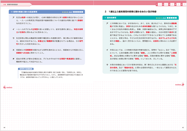Click red keyword '発声'
Viewport: 187px width, 131px height.
tap(131, 32)
